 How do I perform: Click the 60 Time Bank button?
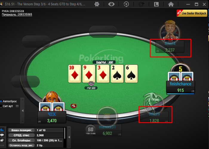pos(91,131)
